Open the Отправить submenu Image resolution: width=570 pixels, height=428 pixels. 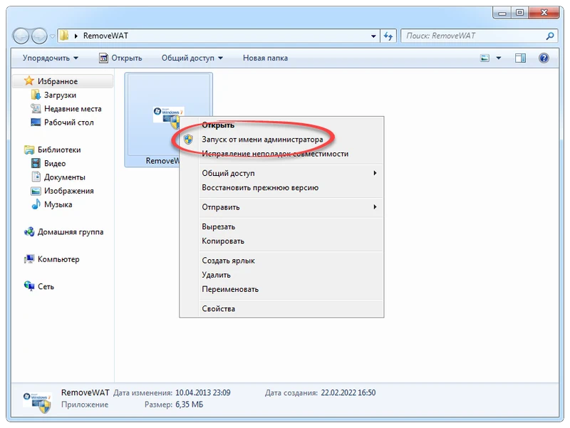(x=281, y=207)
